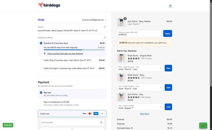212x130 pixels.
Task: Open size dropdown for Khaki Shorts Original Khaki
Action: click(x=140, y=68)
